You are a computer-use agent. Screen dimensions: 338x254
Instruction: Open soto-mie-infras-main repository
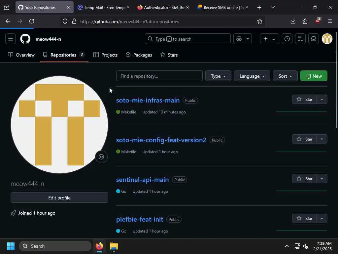pyautogui.click(x=148, y=100)
